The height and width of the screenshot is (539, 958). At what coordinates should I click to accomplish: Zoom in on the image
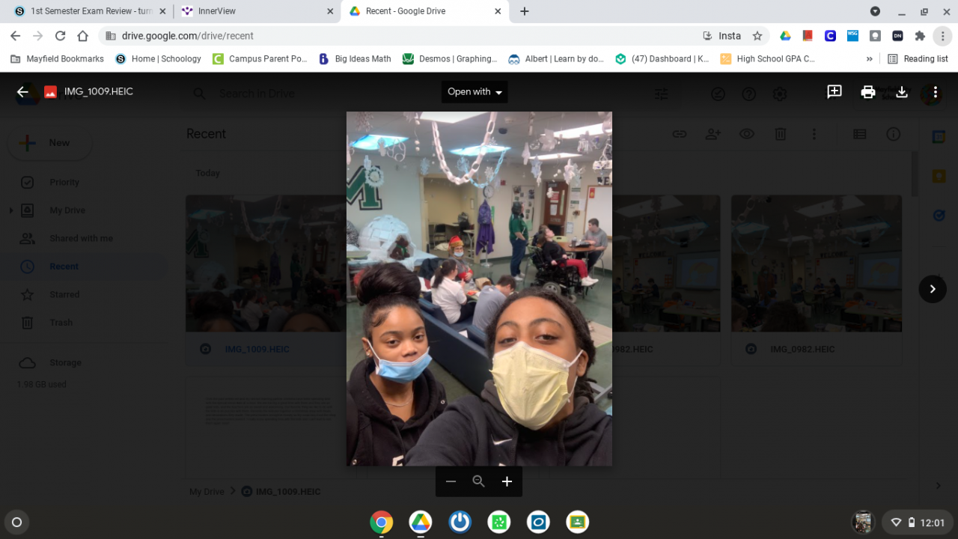point(507,481)
